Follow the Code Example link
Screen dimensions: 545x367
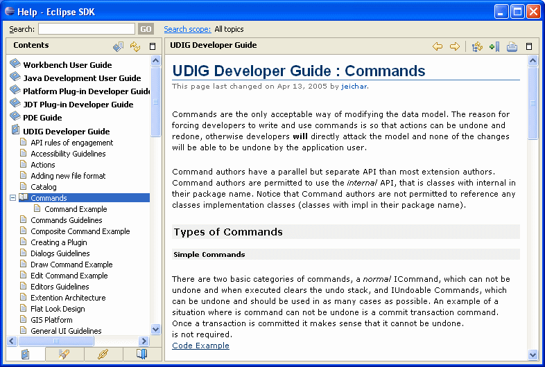[200, 346]
